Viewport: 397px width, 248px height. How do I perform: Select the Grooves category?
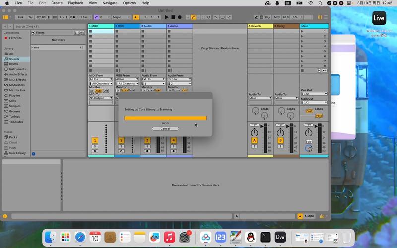tap(15, 111)
